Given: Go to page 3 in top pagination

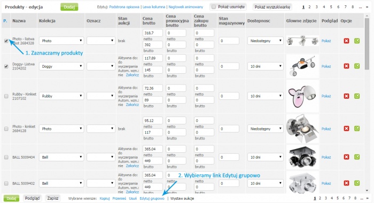Looking at the screenshot, I should (316, 7).
